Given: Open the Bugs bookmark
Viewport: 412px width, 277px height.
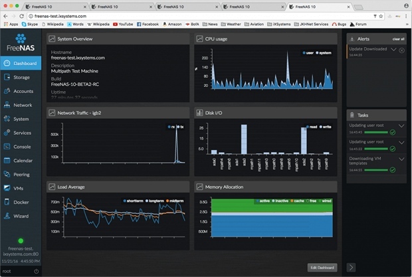Looking at the screenshot, I should [339, 24].
